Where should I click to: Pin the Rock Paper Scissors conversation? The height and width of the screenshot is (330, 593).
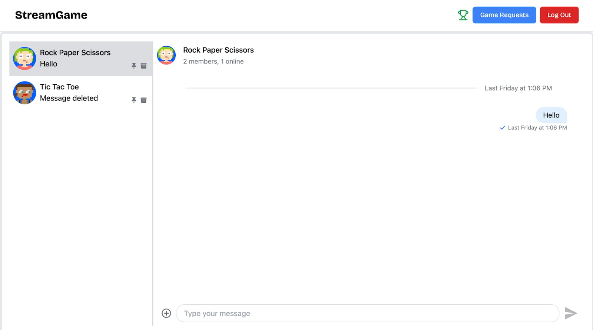coord(134,66)
